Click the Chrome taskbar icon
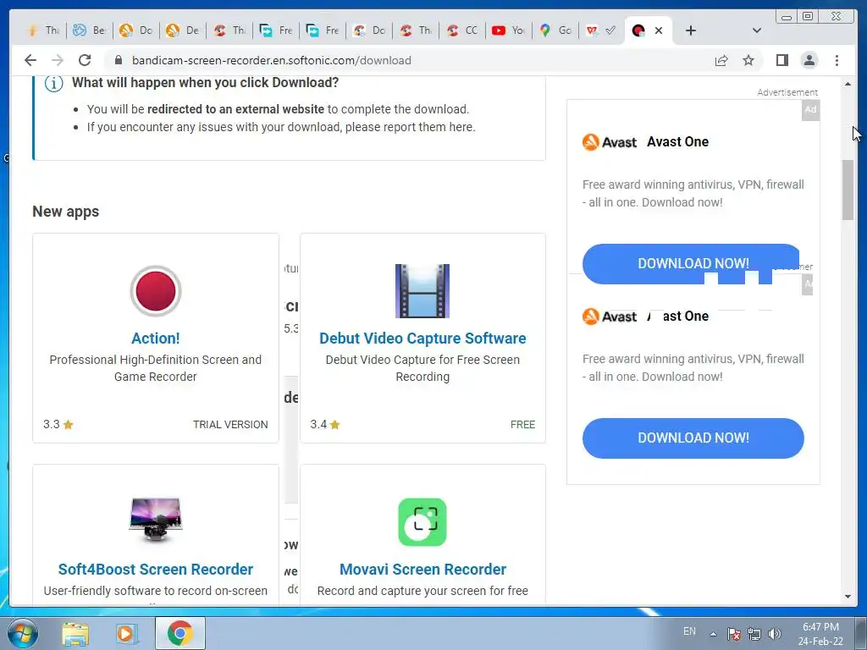Image resolution: width=867 pixels, height=650 pixels. coord(180,633)
